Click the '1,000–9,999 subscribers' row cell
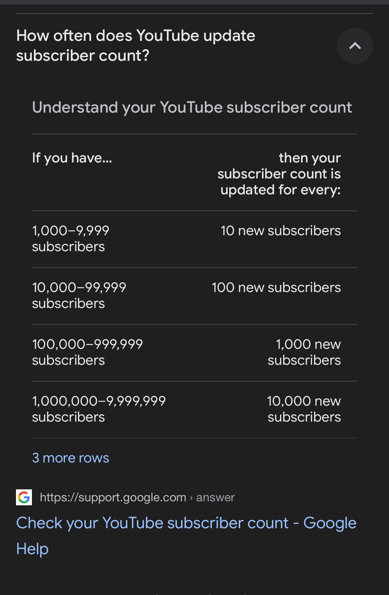Image resolution: width=389 pixels, height=595 pixels. point(70,239)
